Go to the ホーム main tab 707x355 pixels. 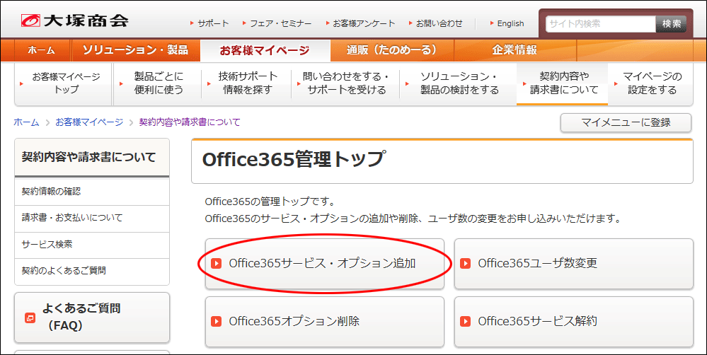coord(42,50)
